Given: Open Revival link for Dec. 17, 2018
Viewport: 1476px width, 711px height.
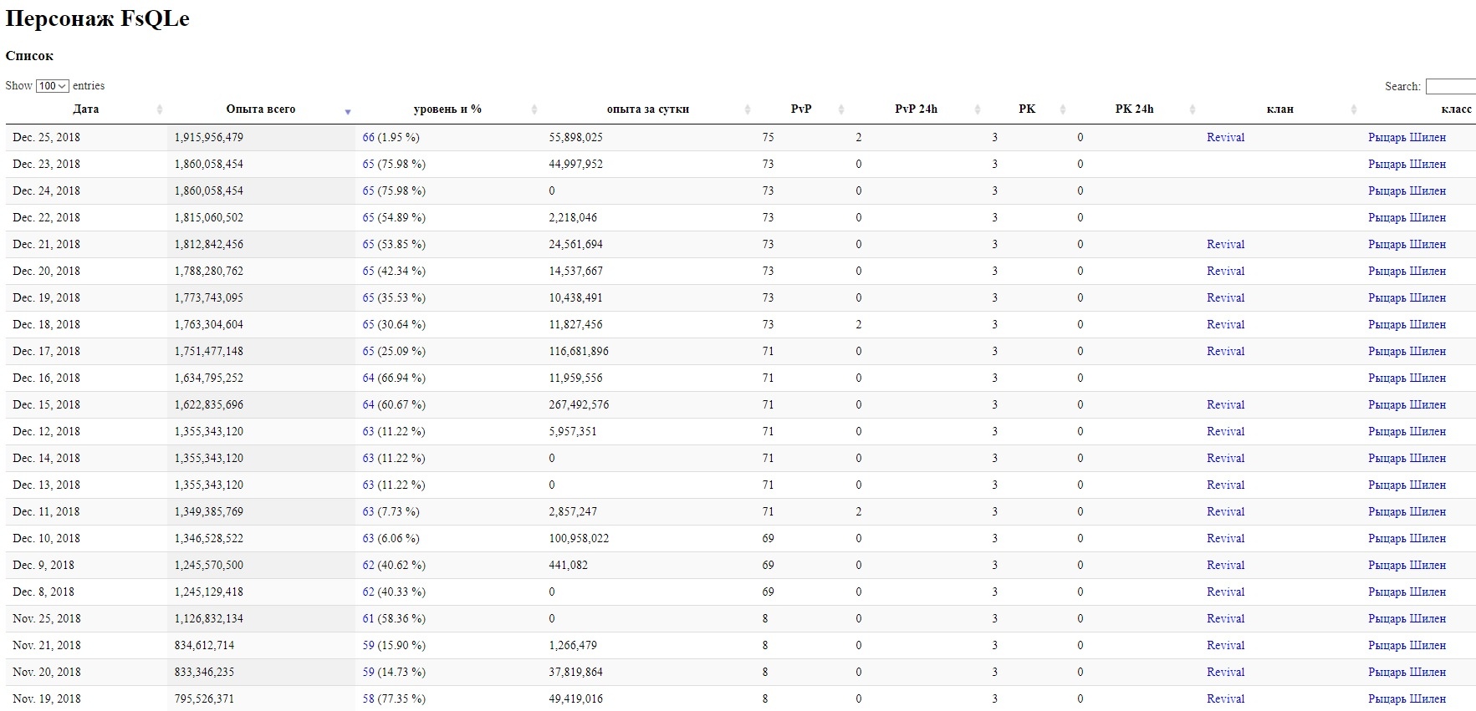Looking at the screenshot, I should coord(1225,351).
